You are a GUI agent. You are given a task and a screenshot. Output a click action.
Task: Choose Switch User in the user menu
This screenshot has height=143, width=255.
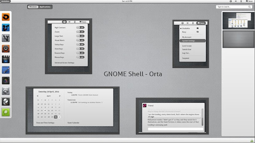[187, 50]
